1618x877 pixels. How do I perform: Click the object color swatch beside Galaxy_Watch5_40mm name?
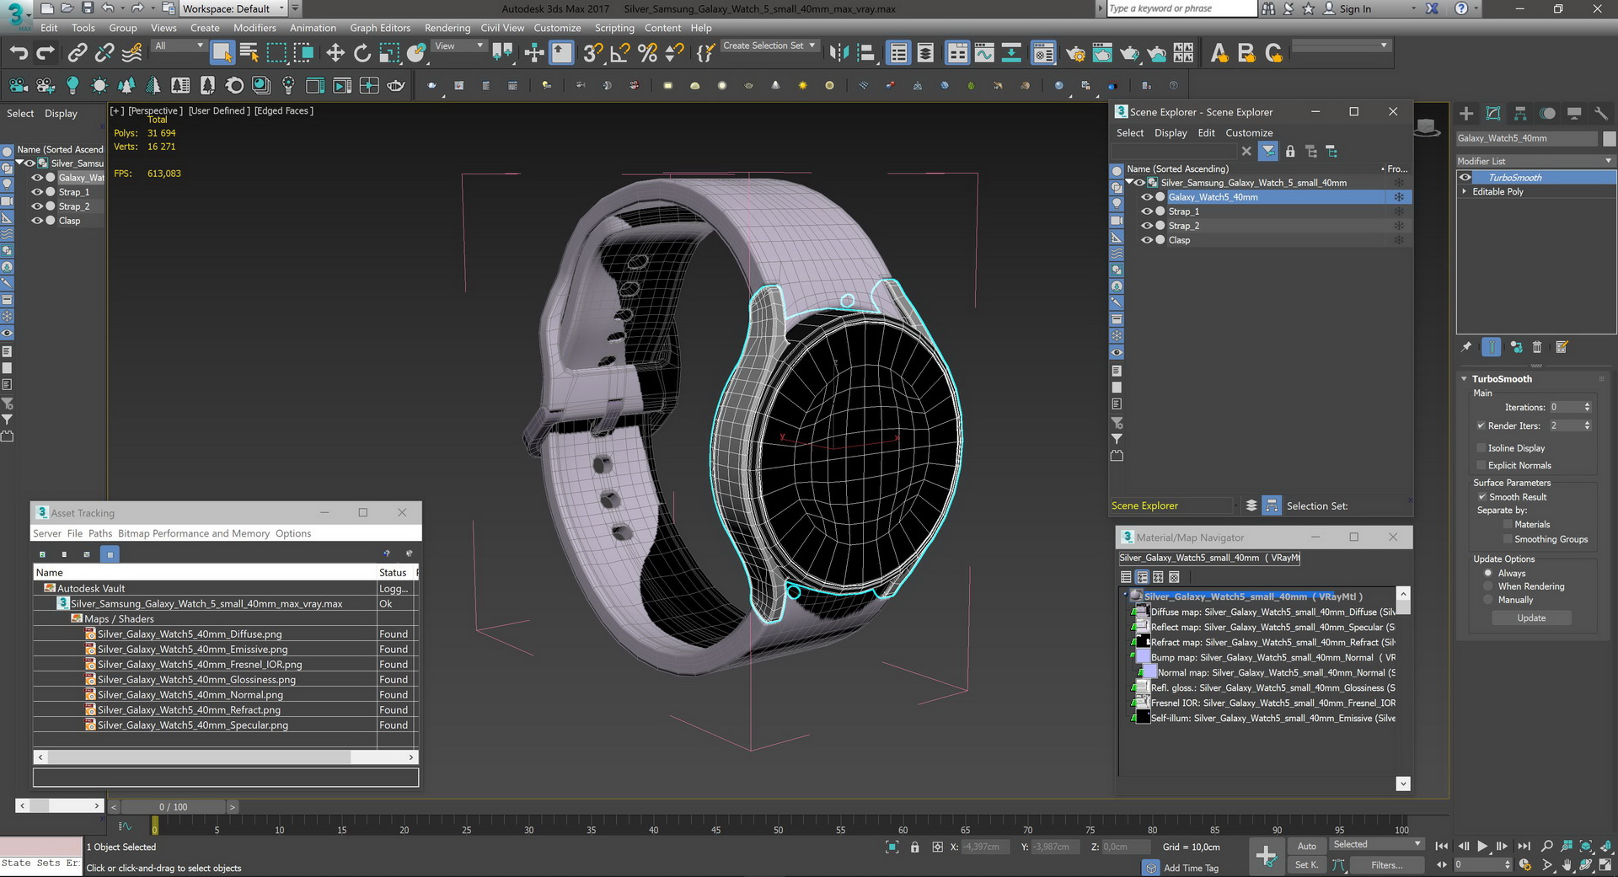click(x=1609, y=138)
